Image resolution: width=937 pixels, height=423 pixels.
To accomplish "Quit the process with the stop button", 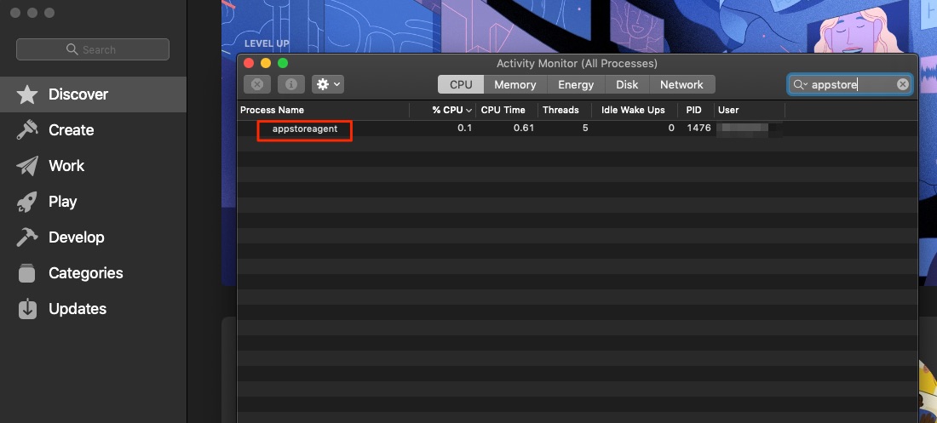I will pos(257,84).
